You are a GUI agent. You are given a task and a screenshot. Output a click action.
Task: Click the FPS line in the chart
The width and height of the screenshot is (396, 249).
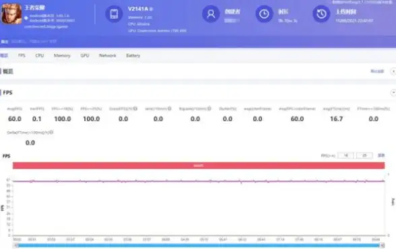point(199,181)
